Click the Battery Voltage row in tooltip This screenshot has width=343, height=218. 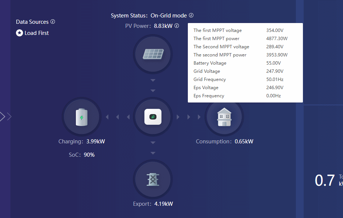click(x=245, y=63)
